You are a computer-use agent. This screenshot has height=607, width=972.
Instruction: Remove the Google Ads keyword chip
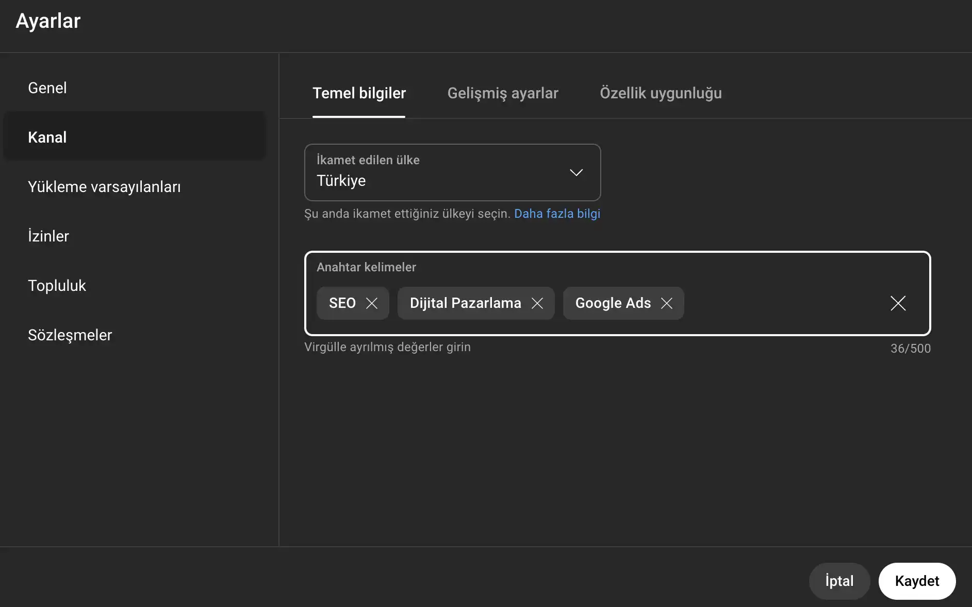tap(667, 303)
